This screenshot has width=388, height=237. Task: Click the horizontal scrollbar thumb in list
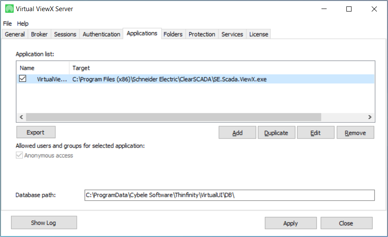click(173, 117)
